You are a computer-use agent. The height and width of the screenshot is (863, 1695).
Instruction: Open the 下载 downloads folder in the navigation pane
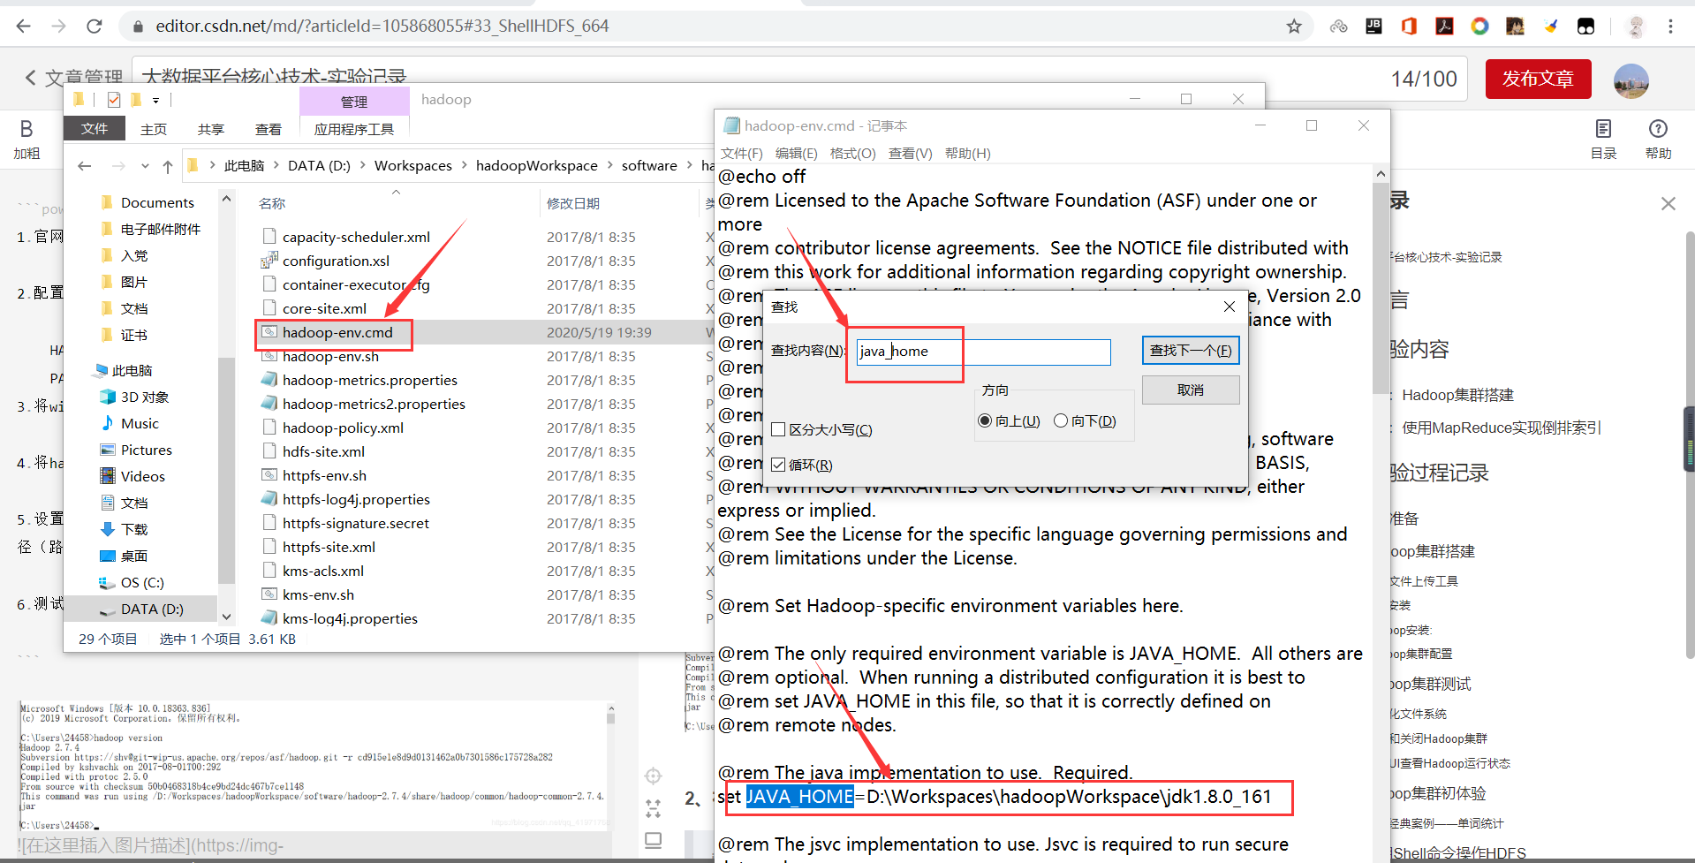tap(134, 529)
